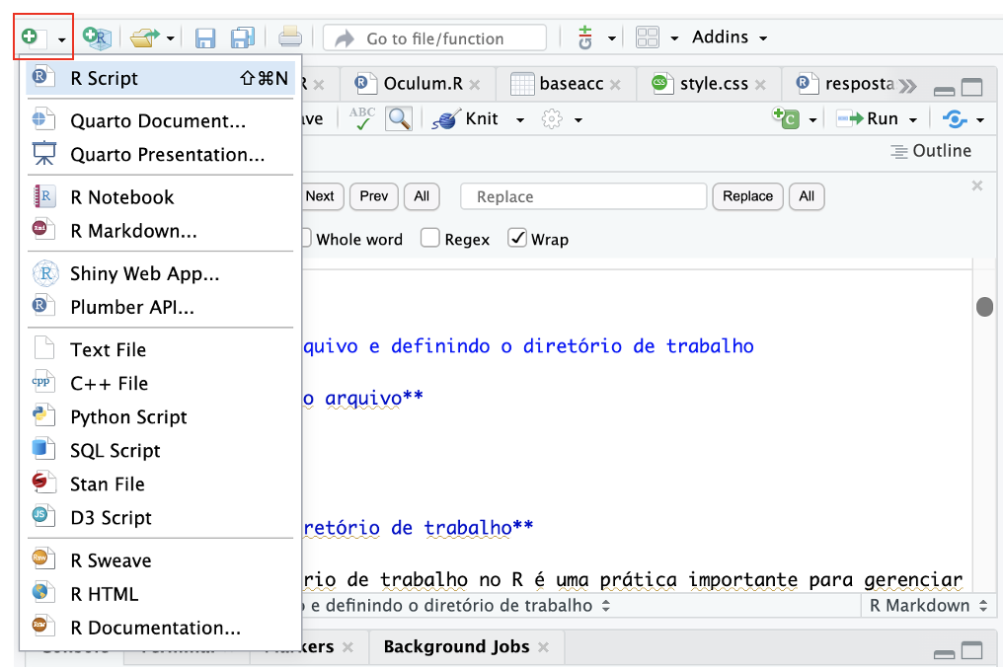1003x669 pixels.
Task: Click the spell check ABC icon
Action: [x=362, y=119]
